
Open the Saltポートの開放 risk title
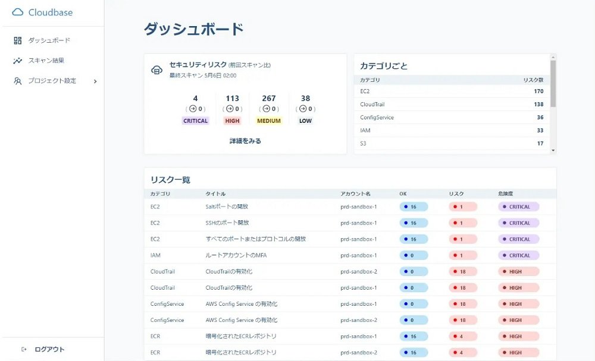227,207
